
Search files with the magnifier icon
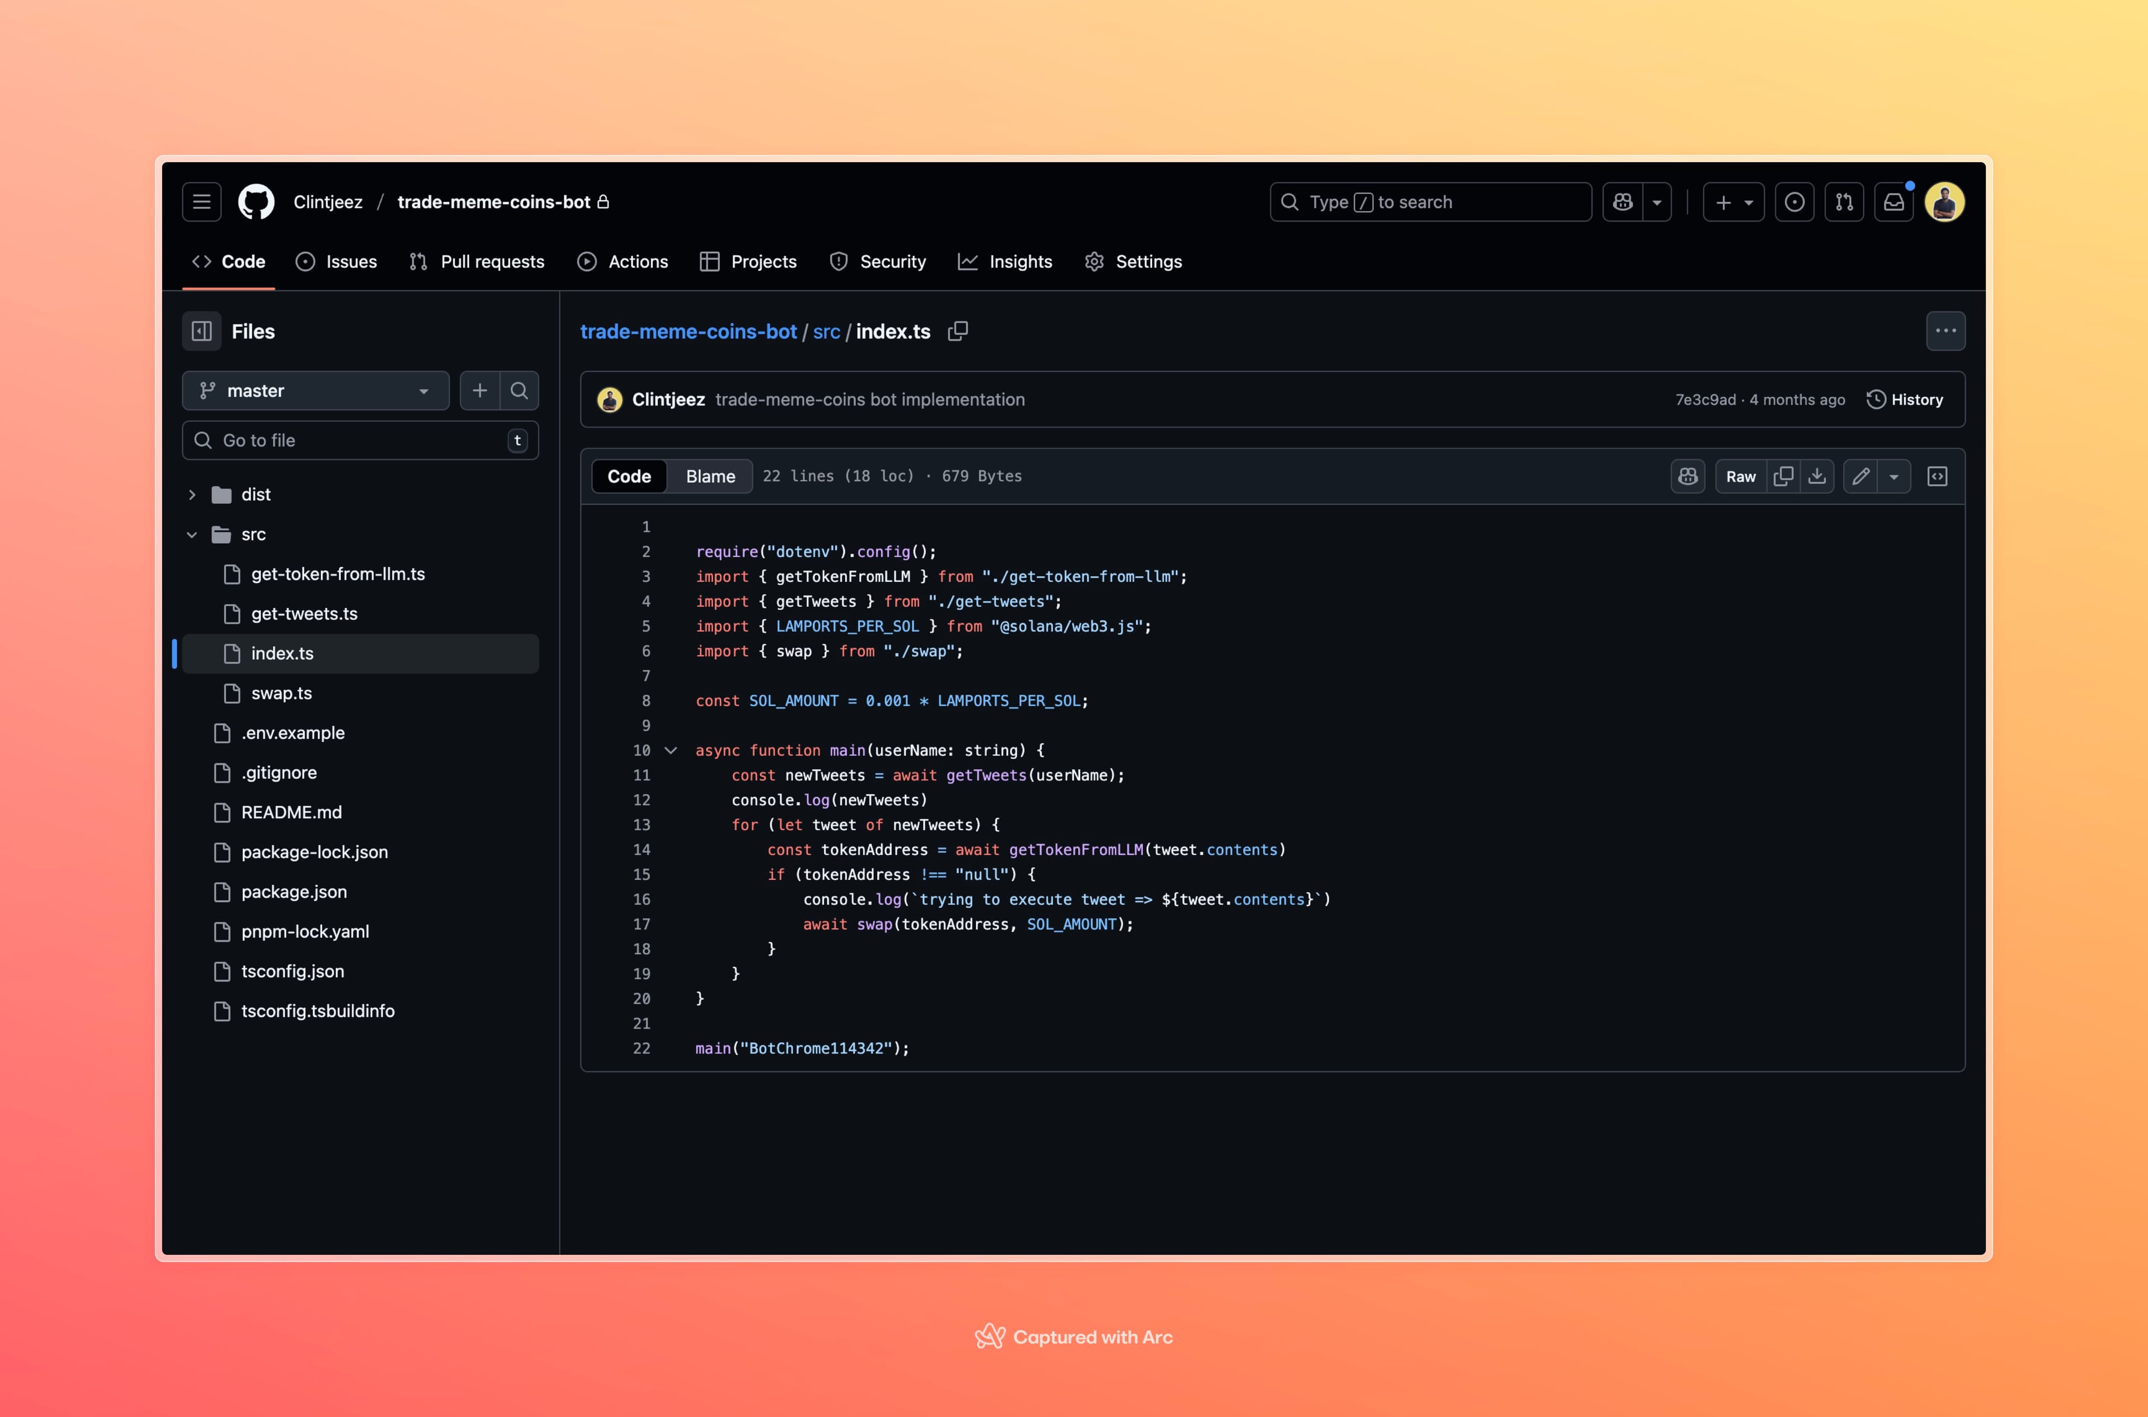tap(519, 390)
